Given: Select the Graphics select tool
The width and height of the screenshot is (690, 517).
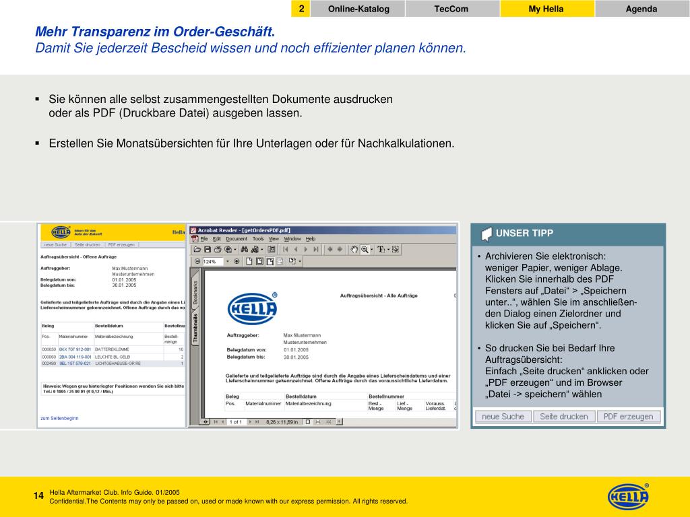Looking at the screenshot, I should click(396, 249).
